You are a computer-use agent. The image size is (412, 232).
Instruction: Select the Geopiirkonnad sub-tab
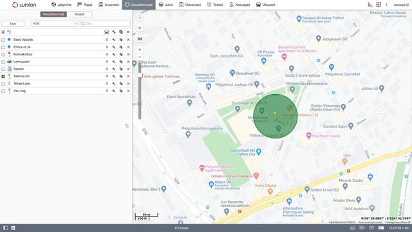coord(53,14)
